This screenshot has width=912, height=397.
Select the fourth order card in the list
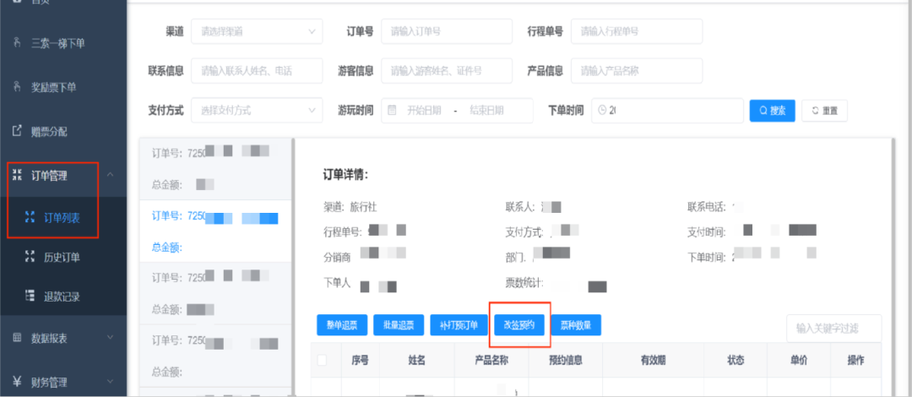214,355
